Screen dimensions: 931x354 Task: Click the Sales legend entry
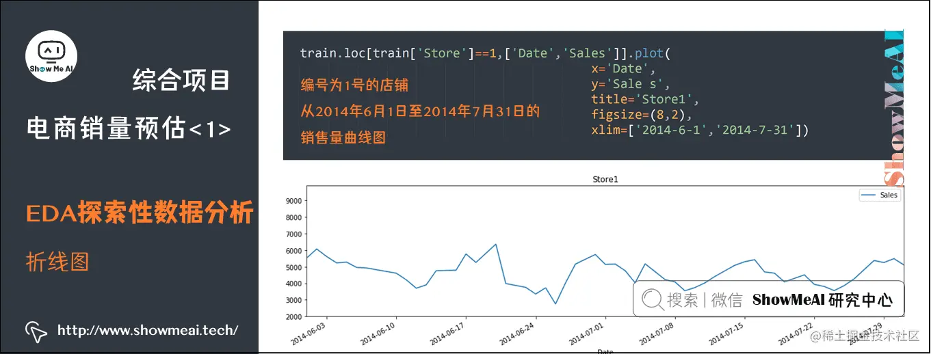pyautogui.click(x=880, y=195)
